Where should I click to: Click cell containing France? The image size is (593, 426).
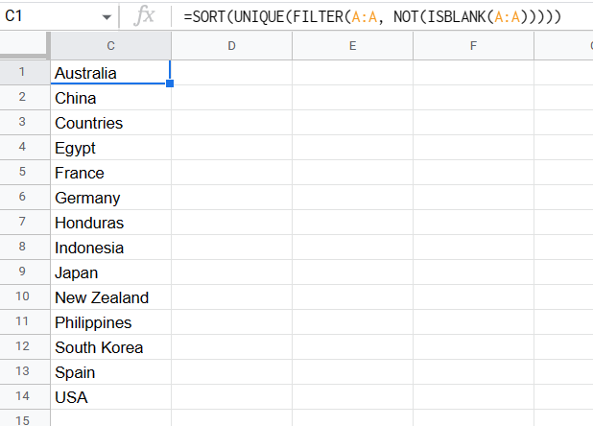click(110, 173)
